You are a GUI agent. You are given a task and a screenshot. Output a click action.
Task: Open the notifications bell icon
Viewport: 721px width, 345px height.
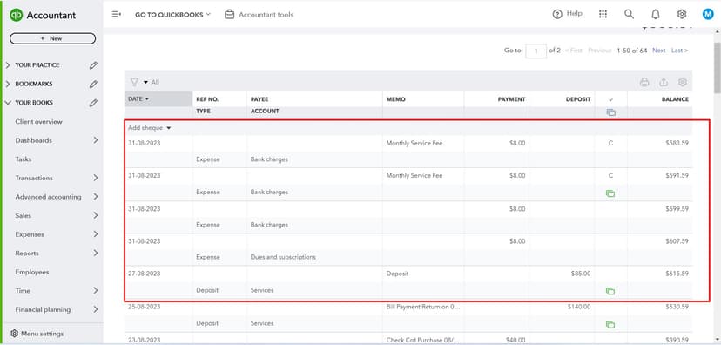(x=656, y=14)
